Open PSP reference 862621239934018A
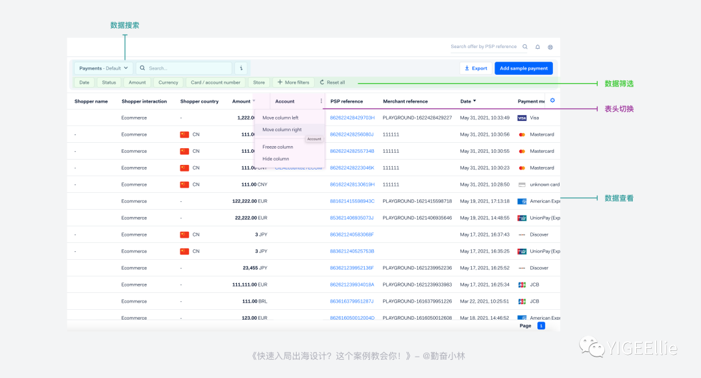701x378 pixels. point(352,284)
